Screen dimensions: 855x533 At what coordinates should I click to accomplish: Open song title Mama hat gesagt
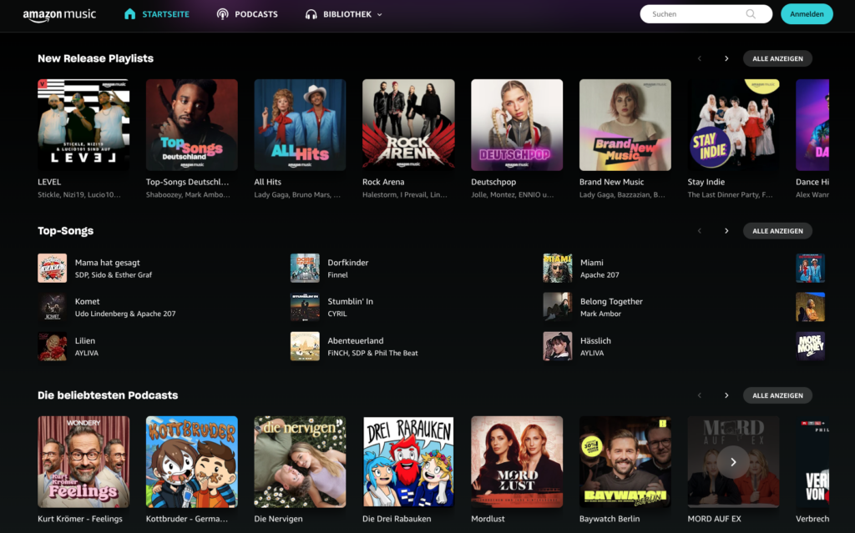(x=108, y=263)
